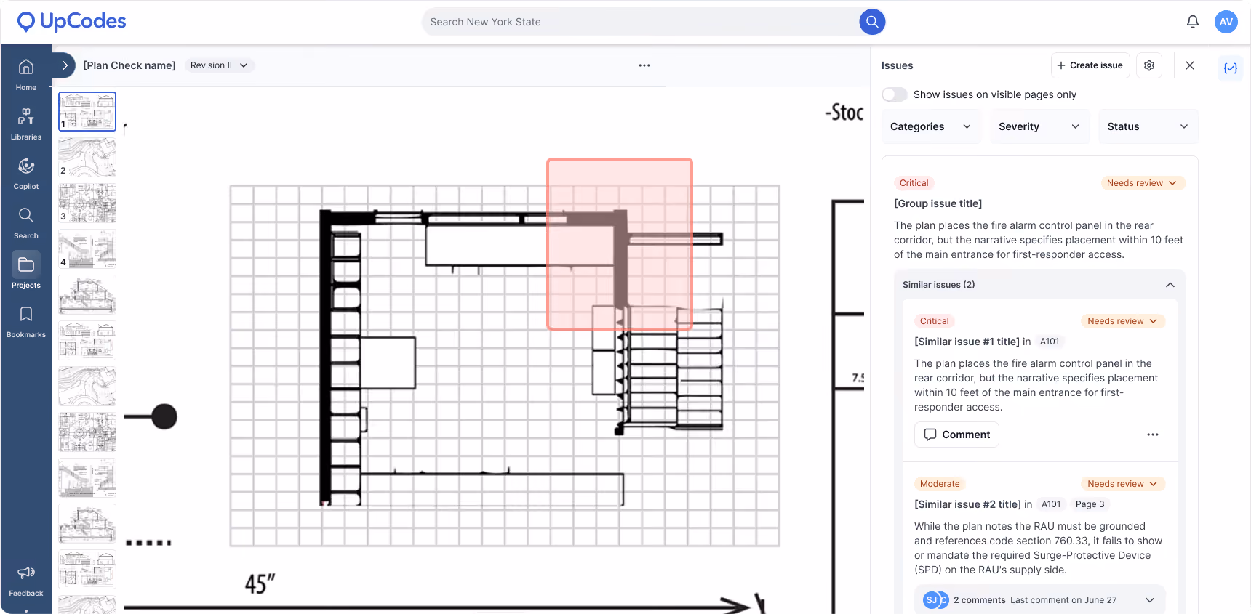Open Home in the sidebar
The height and width of the screenshot is (614, 1251).
click(x=26, y=75)
